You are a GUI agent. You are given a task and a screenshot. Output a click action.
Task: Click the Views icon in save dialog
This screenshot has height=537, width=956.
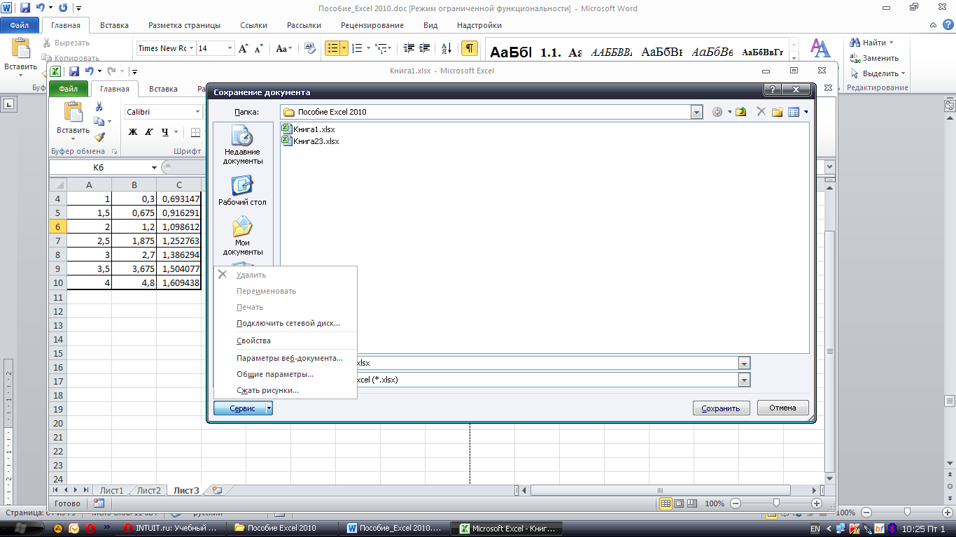[794, 112]
